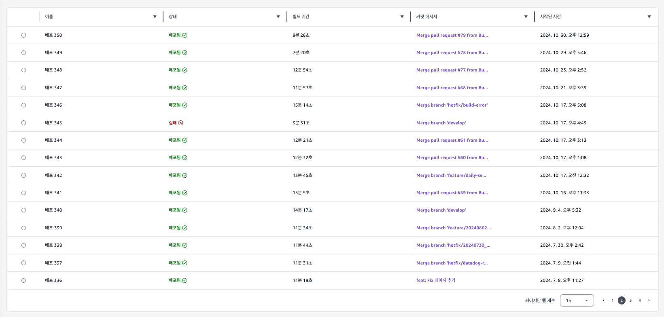Screen dimensions: 664x317
Task: Click the deployed status icon for 배포 343
Action: (185, 157)
